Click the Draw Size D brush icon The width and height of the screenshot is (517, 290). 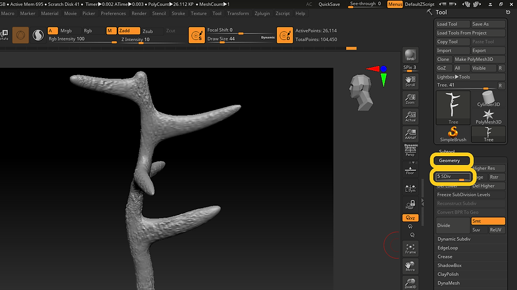coord(285,35)
